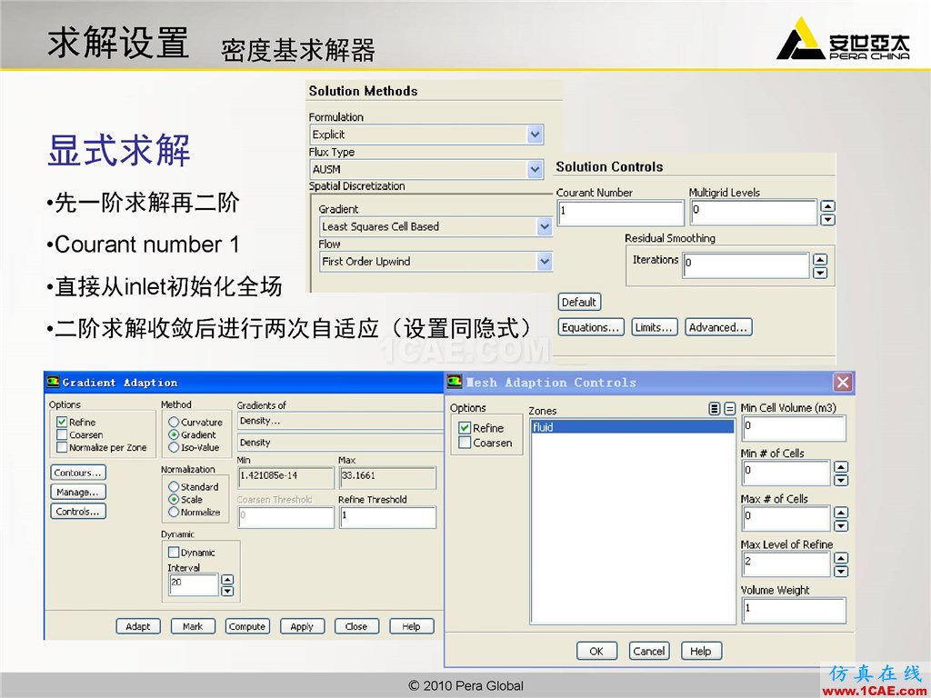Increase Max Level of Refine up arrow
The image size is (931, 698).
(841, 558)
